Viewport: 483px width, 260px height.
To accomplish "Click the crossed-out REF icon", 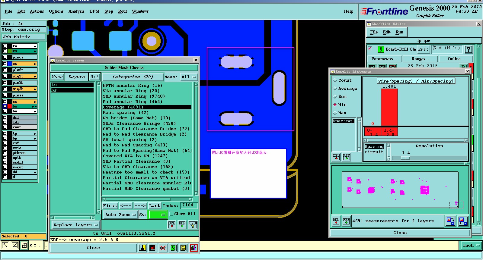I will 163,248.
